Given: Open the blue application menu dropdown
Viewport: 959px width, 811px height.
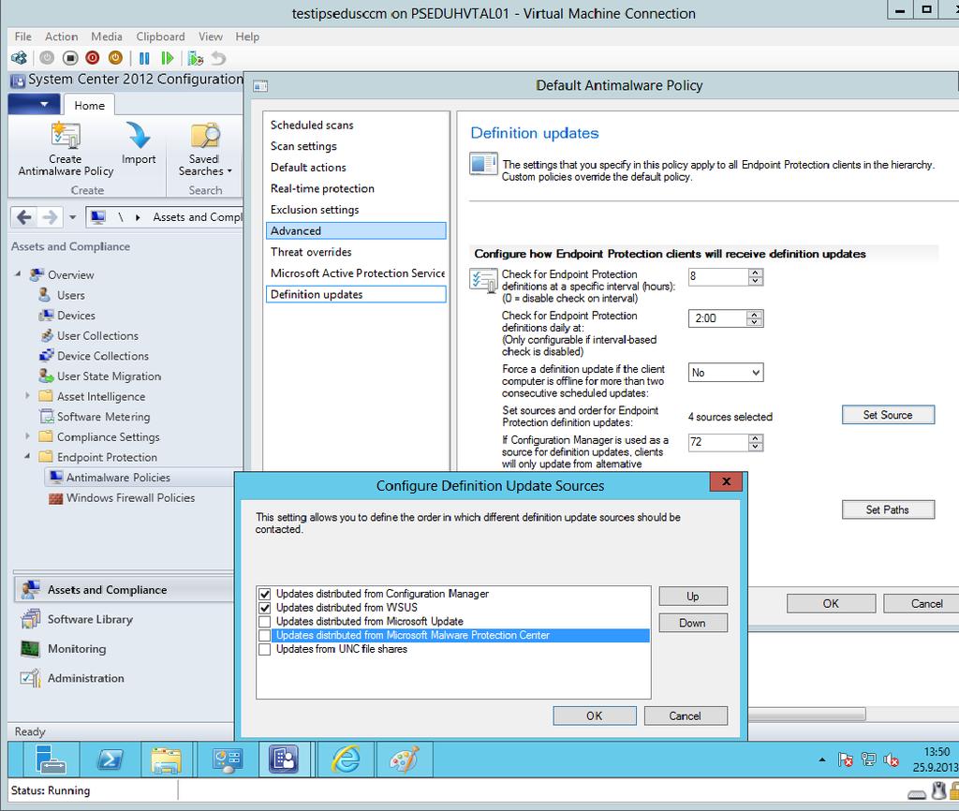Looking at the screenshot, I should [x=35, y=104].
